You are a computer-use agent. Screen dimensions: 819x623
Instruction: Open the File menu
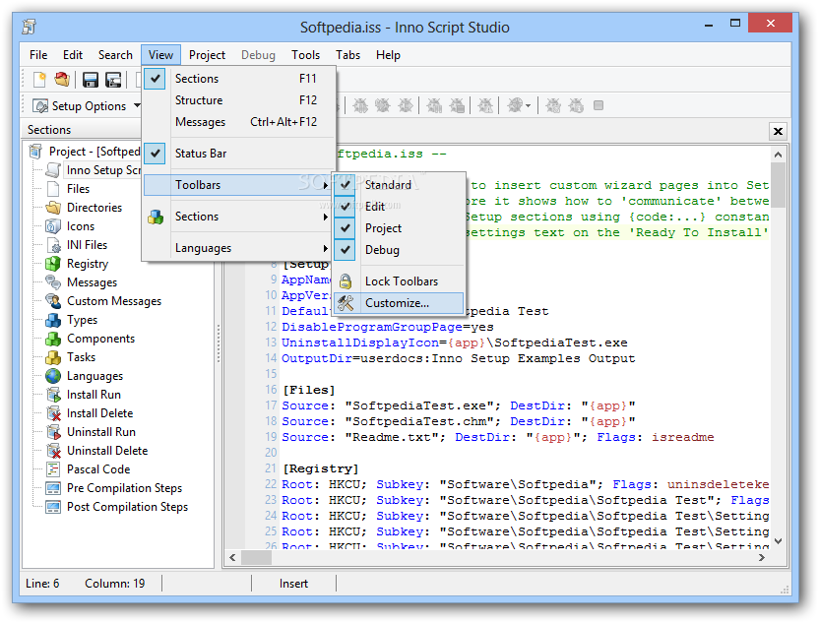38,55
